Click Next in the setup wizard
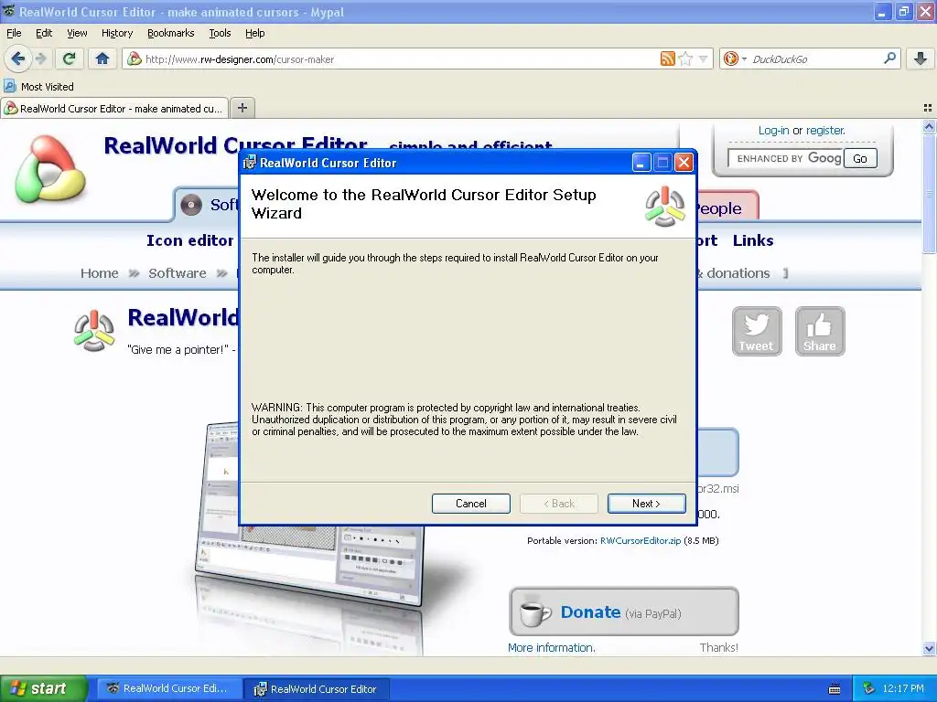937x702 pixels. tap(647, 504)
